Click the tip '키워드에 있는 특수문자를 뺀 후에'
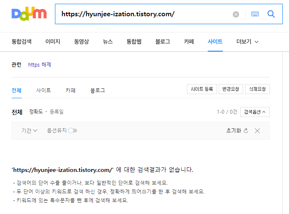This screenshot has width=289, height=214. tap(55, 200)
